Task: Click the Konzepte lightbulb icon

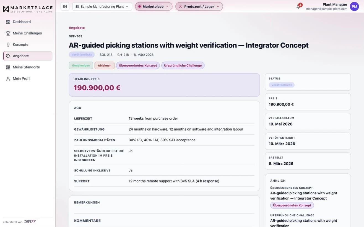Action: 8,44
